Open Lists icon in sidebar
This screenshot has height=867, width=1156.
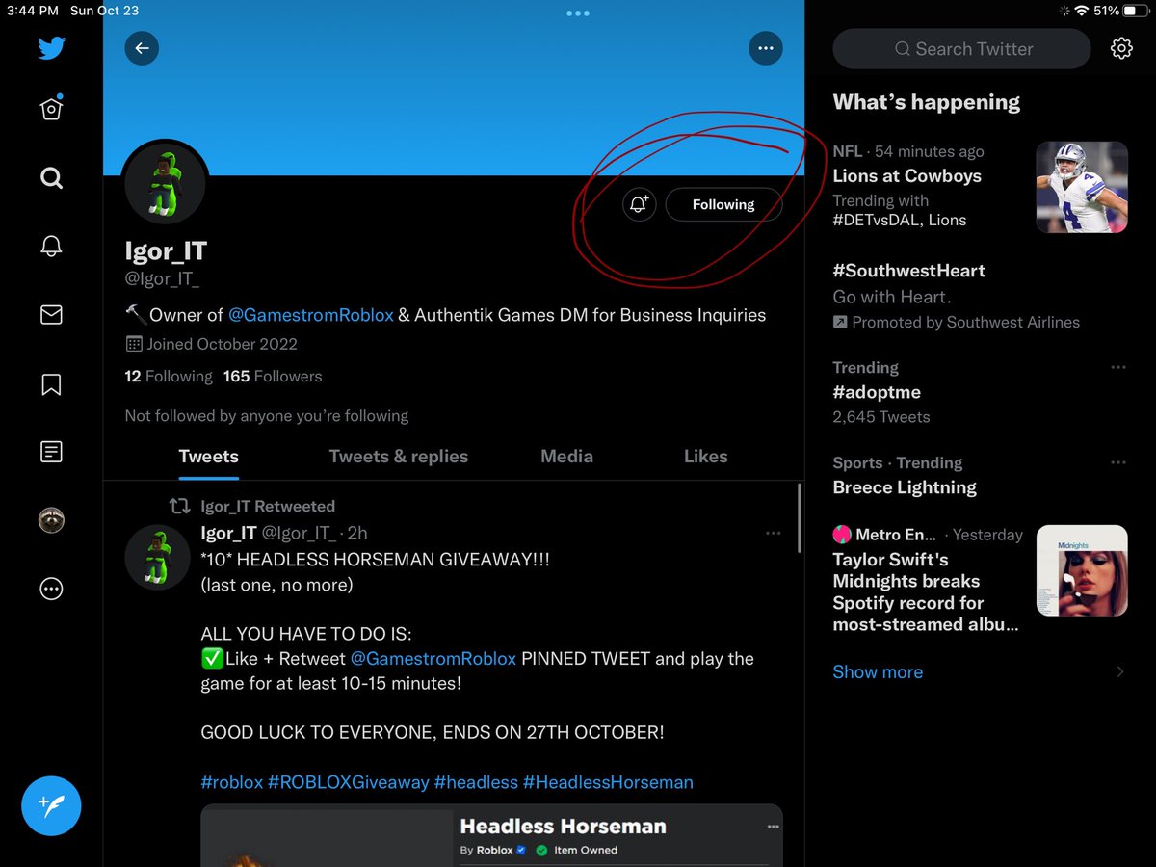point(51,451)
